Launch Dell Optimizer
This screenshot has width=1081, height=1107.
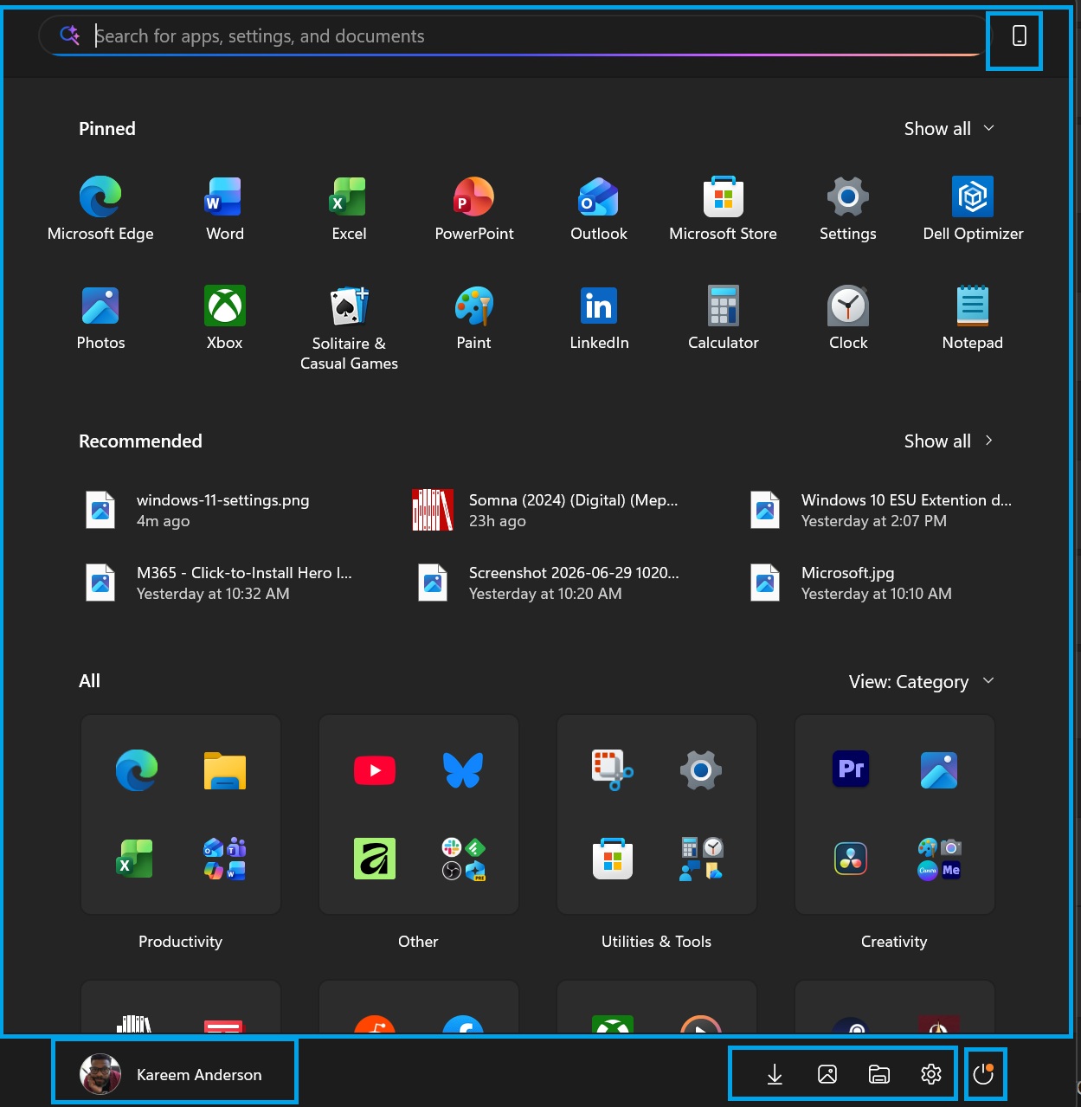click(x=973, y=209)
